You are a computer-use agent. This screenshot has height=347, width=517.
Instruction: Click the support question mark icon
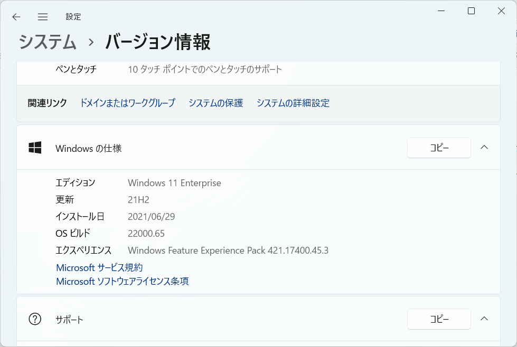pos(35,319)
